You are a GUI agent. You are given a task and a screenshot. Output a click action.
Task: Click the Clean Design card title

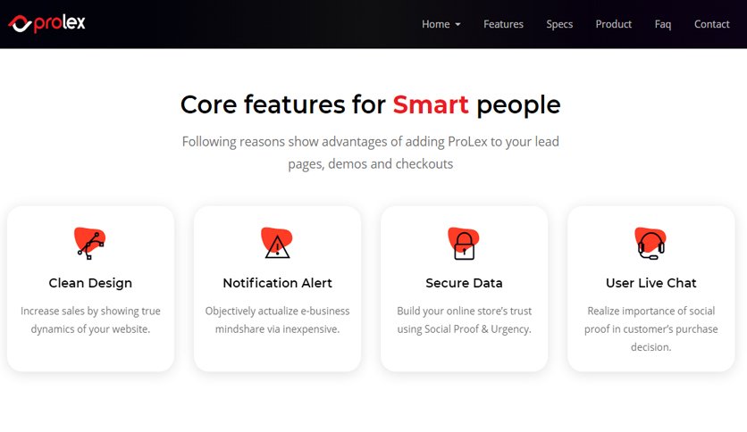tap(90, 283)
